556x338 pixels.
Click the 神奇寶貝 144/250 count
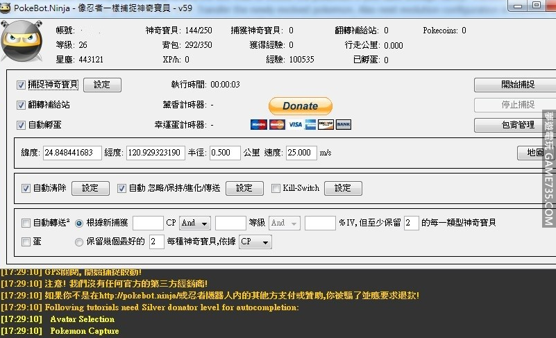199,31
